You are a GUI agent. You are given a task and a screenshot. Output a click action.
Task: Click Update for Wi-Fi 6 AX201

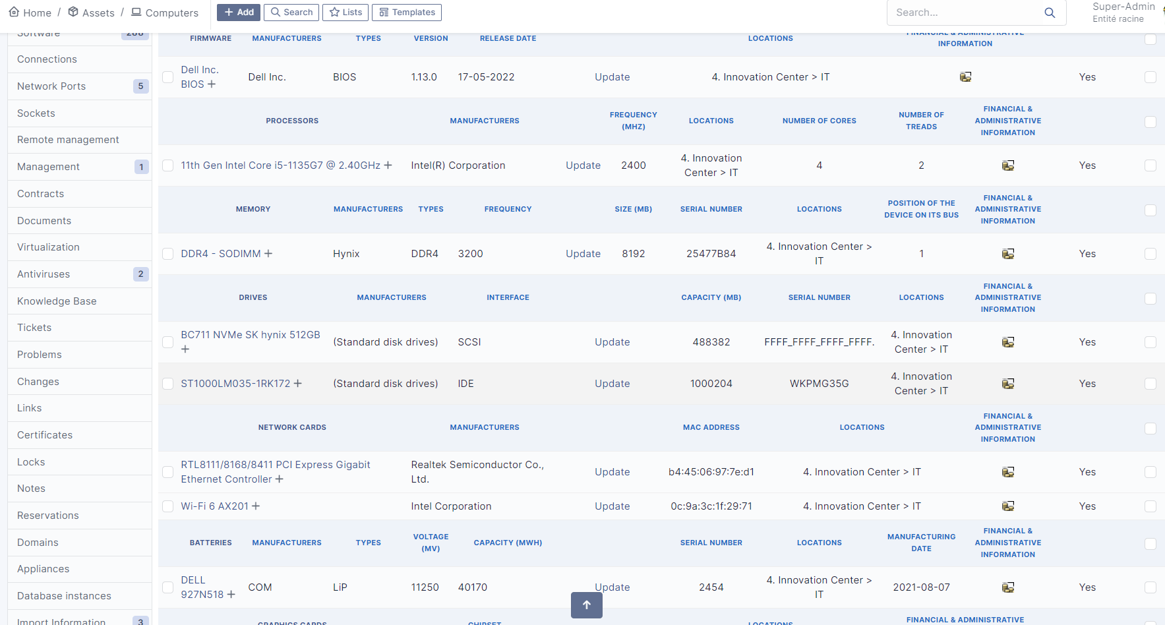point(612,506)
